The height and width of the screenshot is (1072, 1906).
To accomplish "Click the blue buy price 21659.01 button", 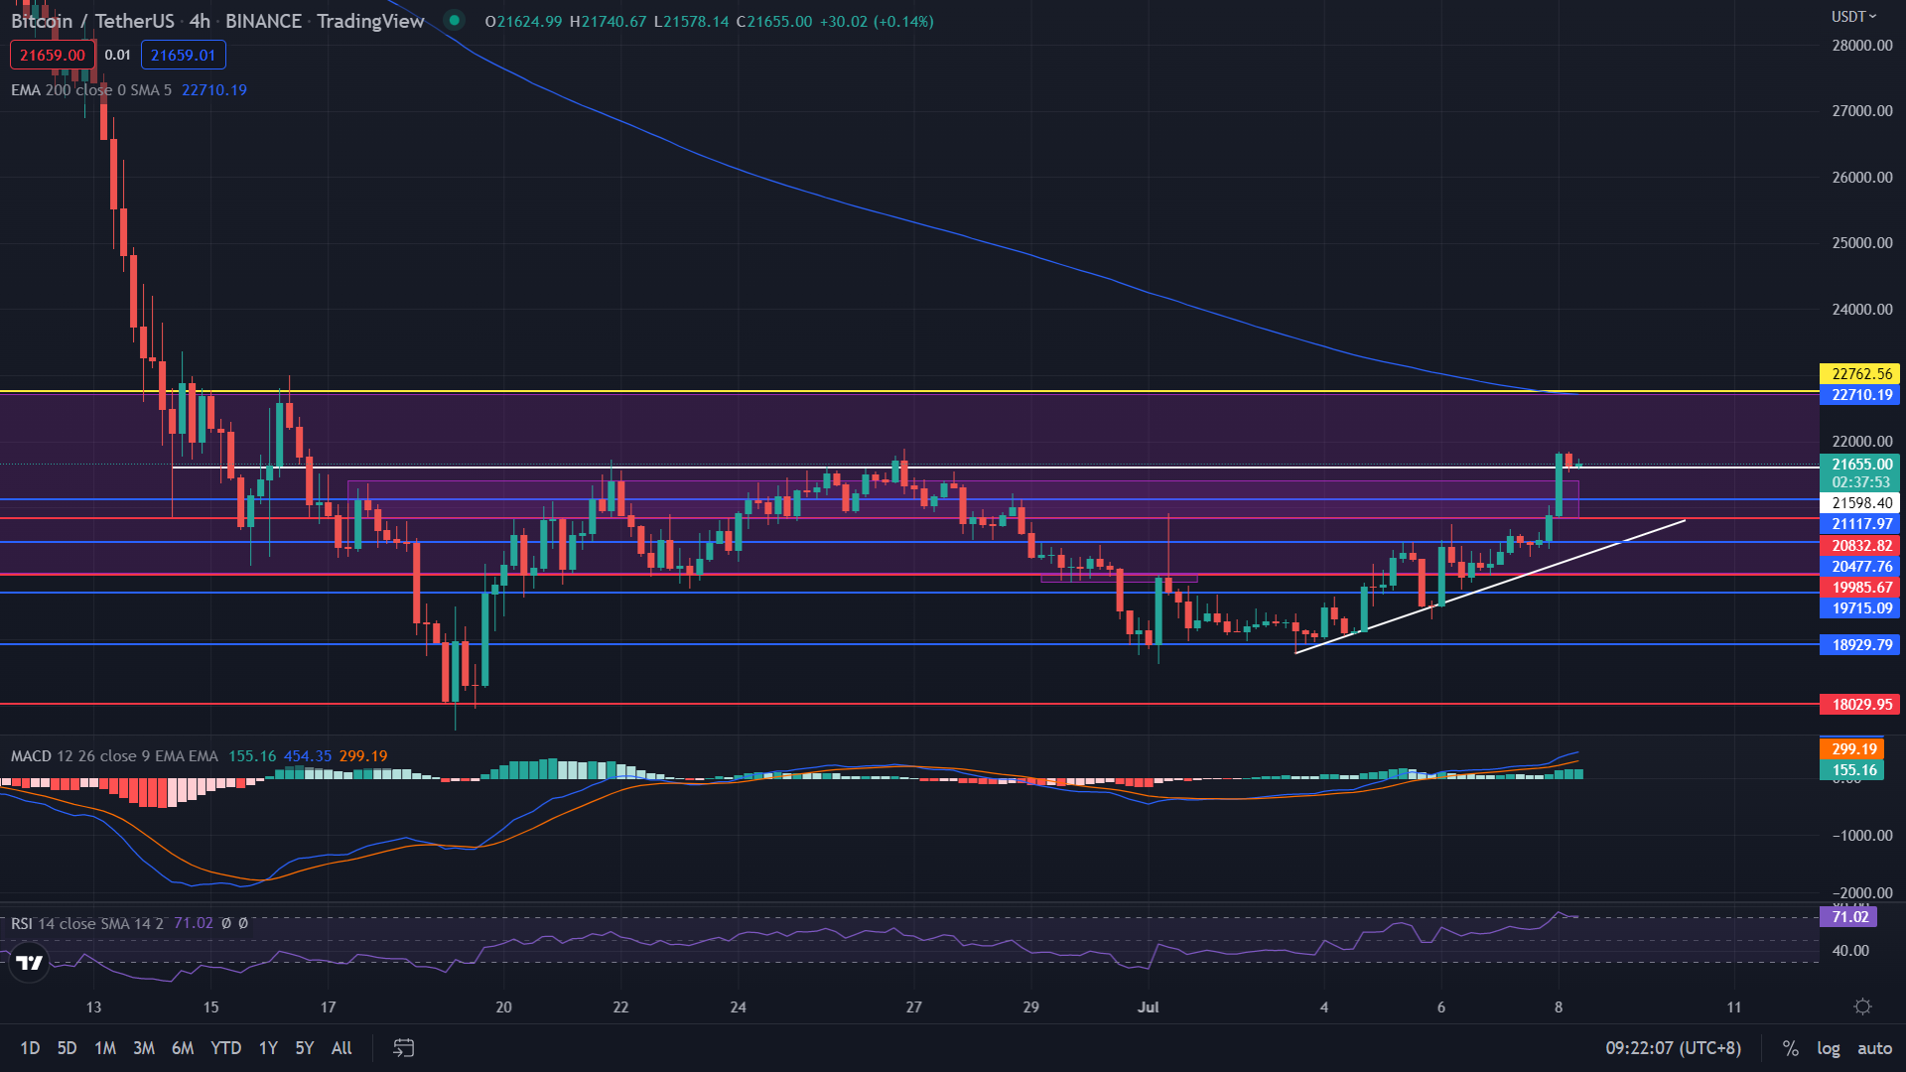I will 183,55.
